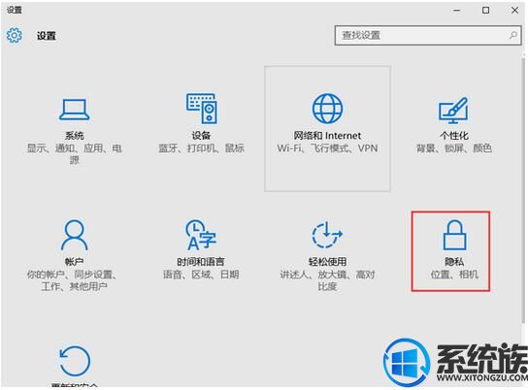The width and height of the screenshot is (528, 390).
Task: Open the 个性化 paintbrush icon
Action: [453, 110]
